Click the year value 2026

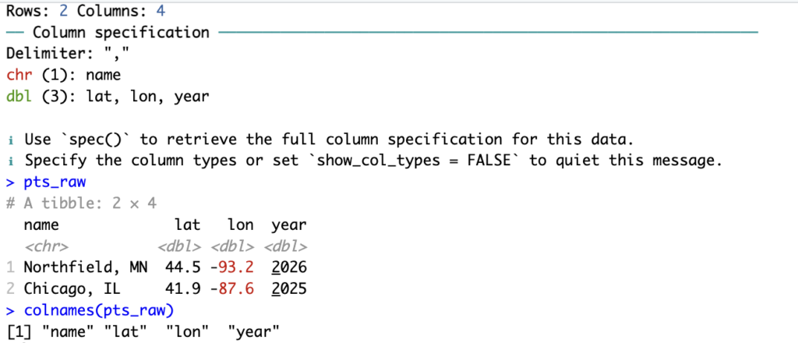pyautogui.click(x=288, y=267)
